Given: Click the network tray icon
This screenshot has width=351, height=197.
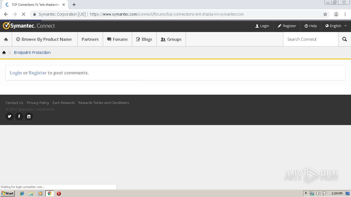Looking at the screenshot, I should tap(312, 193).
